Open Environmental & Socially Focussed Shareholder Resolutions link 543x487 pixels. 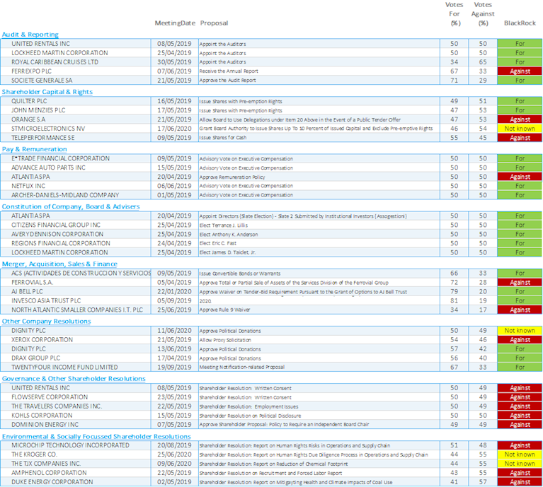tap(96, 437)
